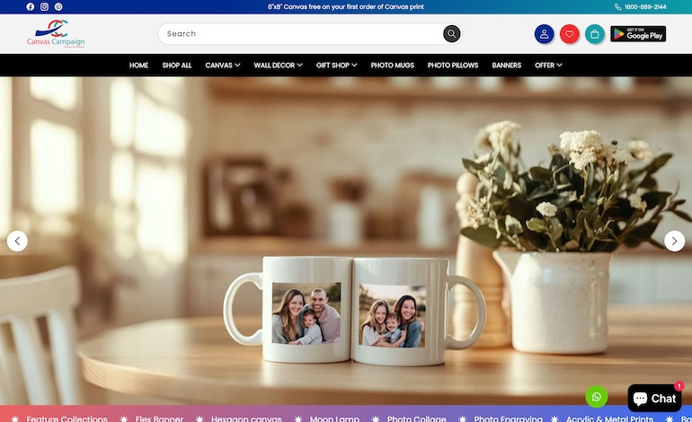Open the Pinterest social icon
This screenshot has width=692, height=422.
point(58,6)
